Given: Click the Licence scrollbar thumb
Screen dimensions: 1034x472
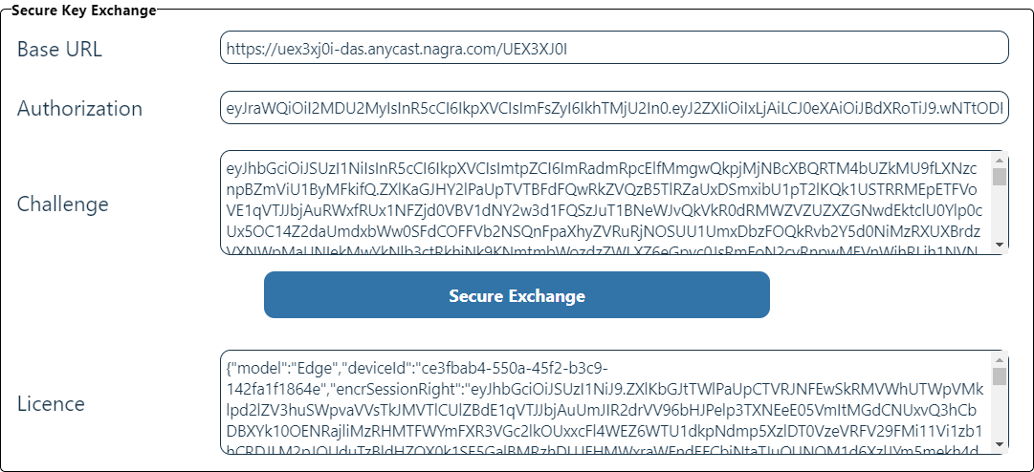Looking at the screenshot, I should tap(1001, 376).
